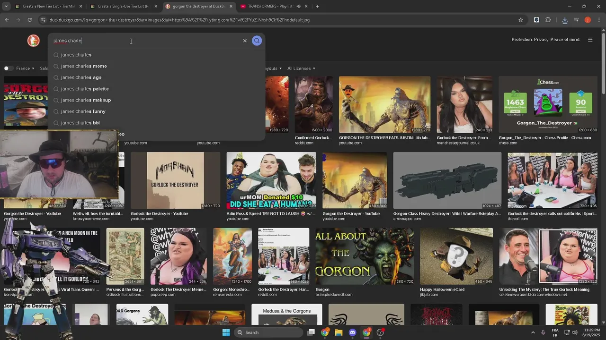Open Windows Start menu
Screen dimensions: 606x340
(x=226, y=332)
